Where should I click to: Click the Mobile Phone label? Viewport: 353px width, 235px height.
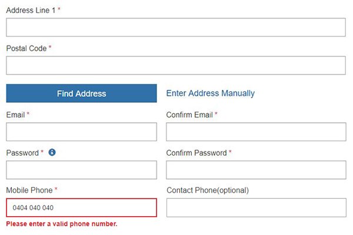pos(29,190)
